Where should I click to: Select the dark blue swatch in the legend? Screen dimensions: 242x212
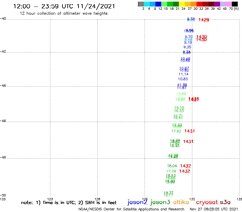pos(158,4)
